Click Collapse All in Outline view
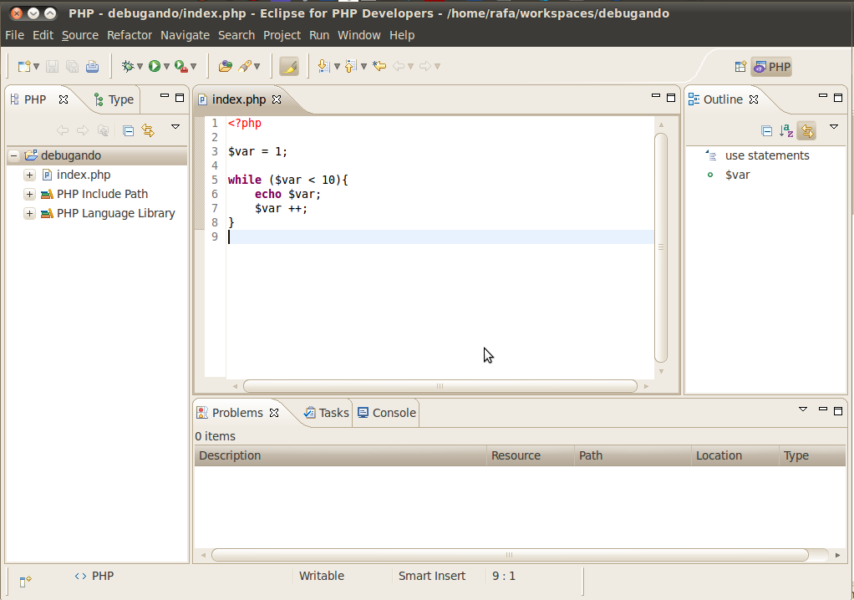This screenshot has width=854, height=600. [x=766, y=130]
